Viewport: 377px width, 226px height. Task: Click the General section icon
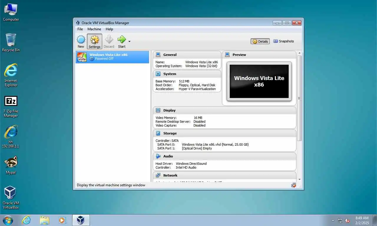[x=158, y=54]
